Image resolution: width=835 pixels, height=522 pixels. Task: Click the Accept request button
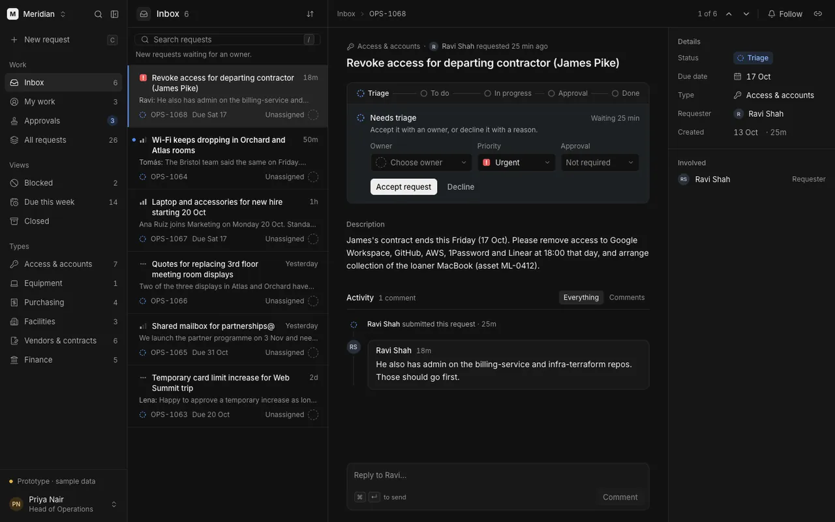404,187
